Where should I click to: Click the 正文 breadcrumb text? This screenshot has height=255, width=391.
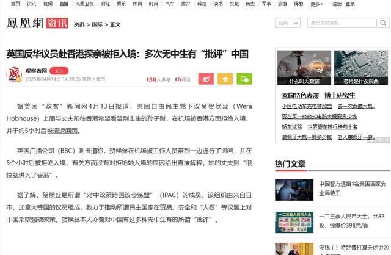115,24
